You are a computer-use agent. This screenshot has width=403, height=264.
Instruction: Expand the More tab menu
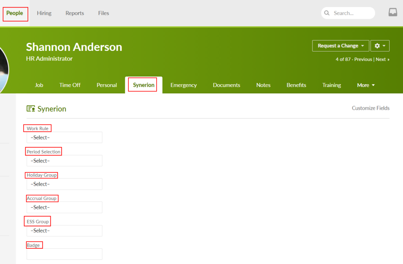(365, 85)
